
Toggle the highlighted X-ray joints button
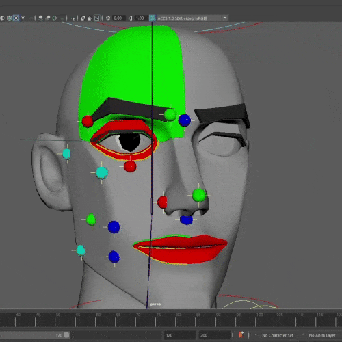click(x=97, y=18)
